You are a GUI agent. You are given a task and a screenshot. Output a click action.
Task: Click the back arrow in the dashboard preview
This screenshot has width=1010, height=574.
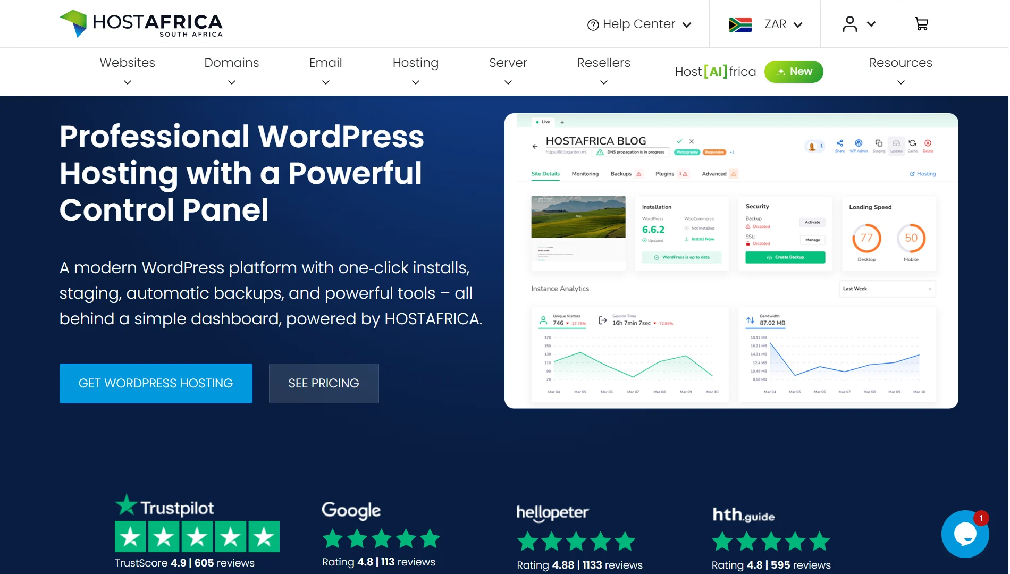(x=535, y=146)
